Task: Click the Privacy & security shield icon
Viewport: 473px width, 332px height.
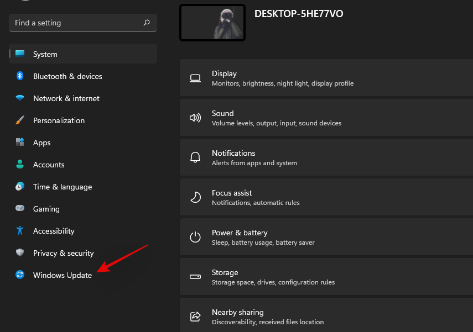Action: coord(20,253)
